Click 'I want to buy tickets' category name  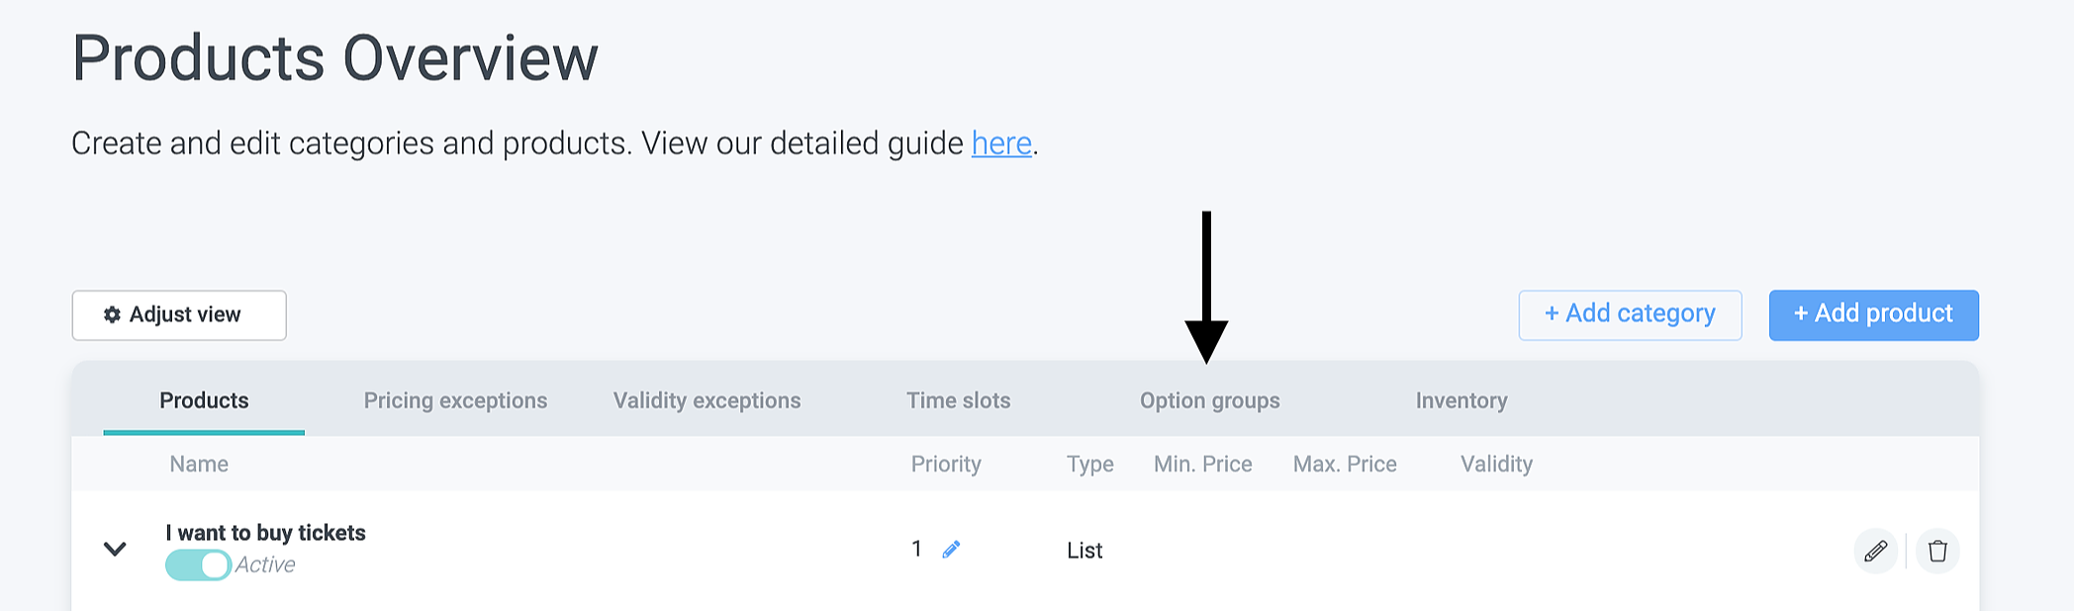click(x=265, y=533)
